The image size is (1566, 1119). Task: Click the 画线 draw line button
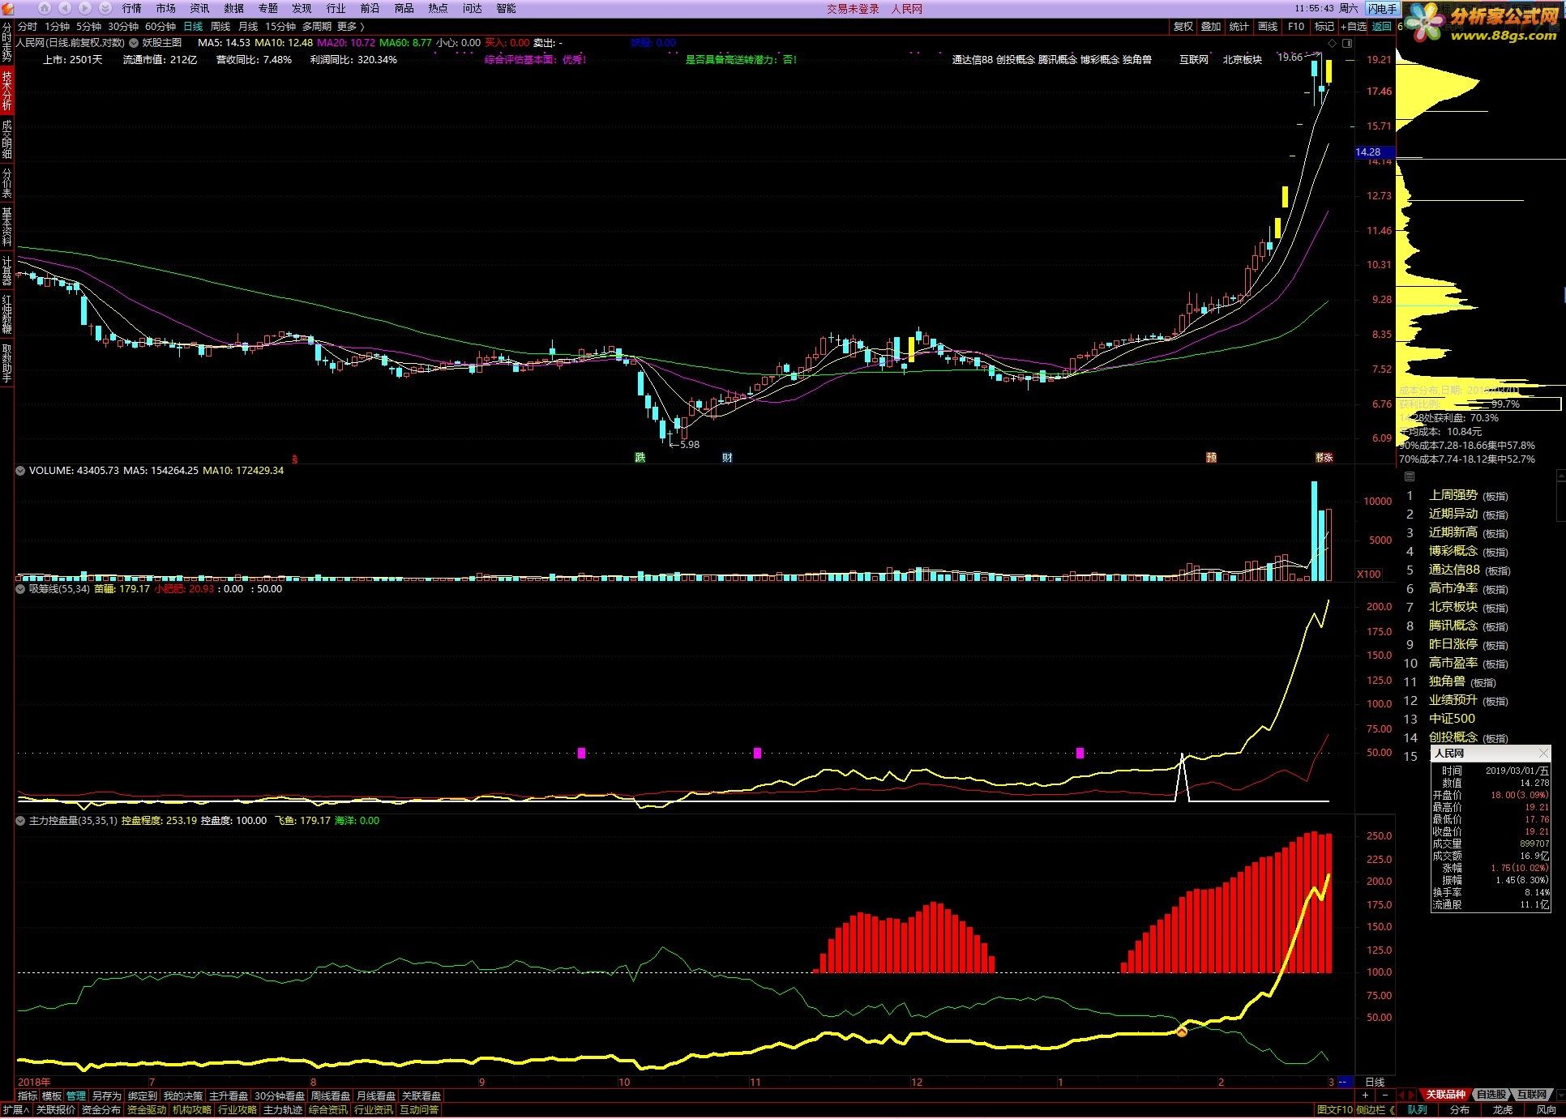point(1268,27)
